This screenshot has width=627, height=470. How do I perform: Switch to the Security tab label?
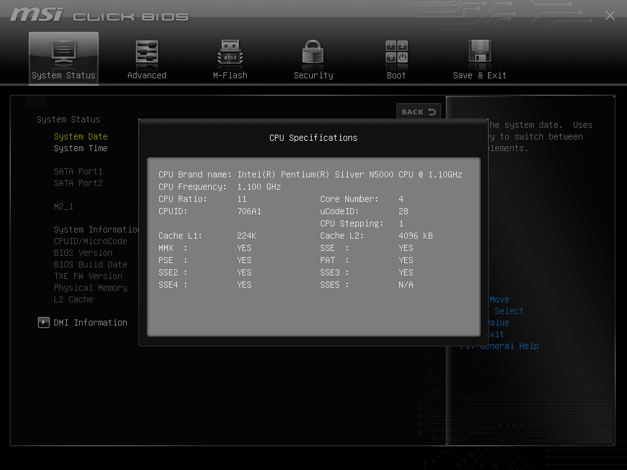coord(313,75)
